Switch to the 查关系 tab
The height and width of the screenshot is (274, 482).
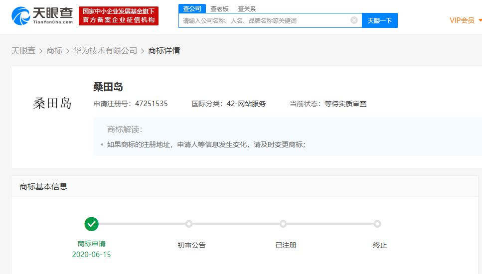point(247,8)
